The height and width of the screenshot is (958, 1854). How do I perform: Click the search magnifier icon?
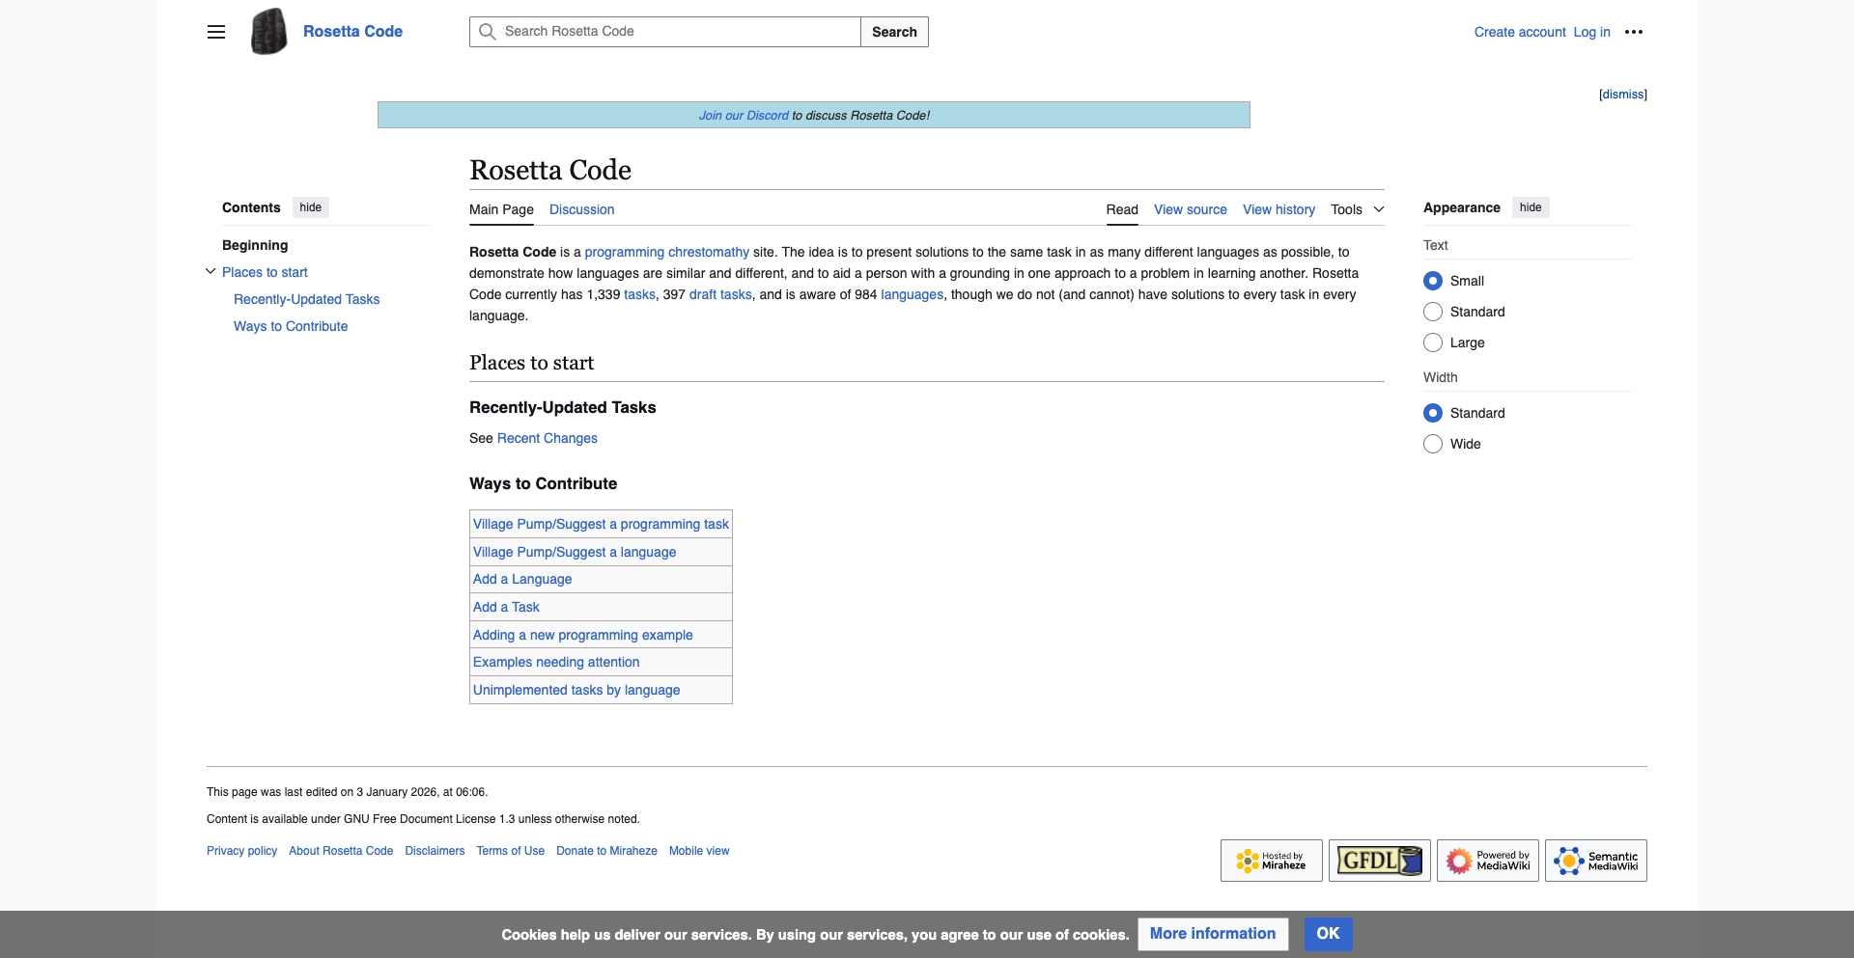click(488, 31)
